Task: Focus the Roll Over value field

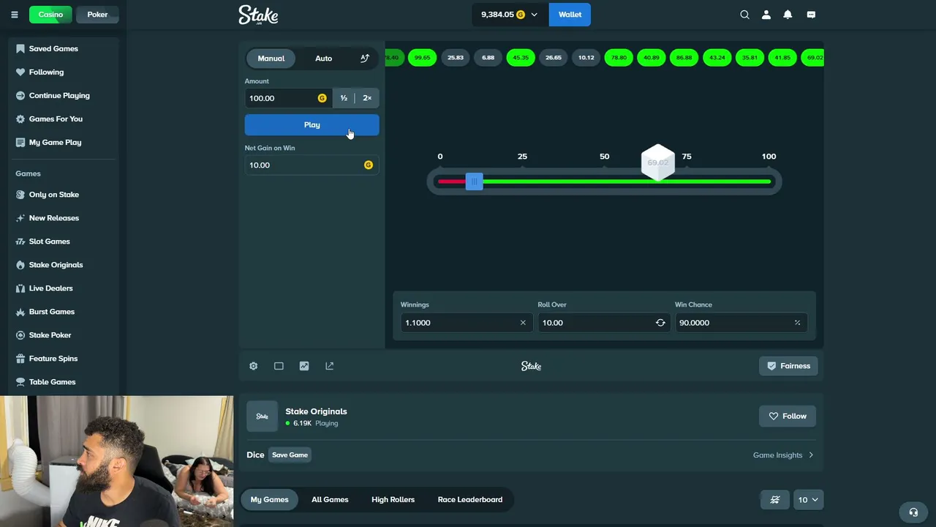Action: [603, 323]
